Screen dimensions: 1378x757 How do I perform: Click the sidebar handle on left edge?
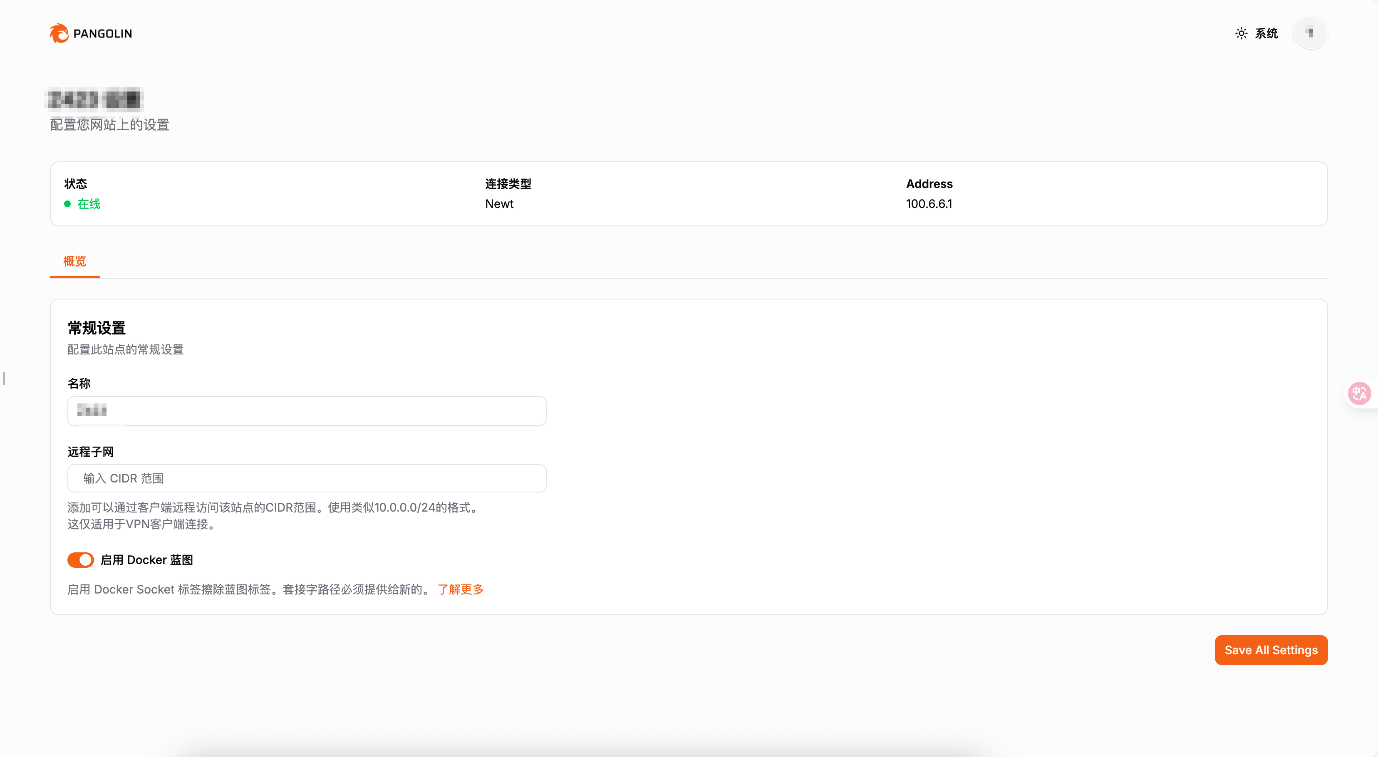pyautogui.click(x=4, y=378)
